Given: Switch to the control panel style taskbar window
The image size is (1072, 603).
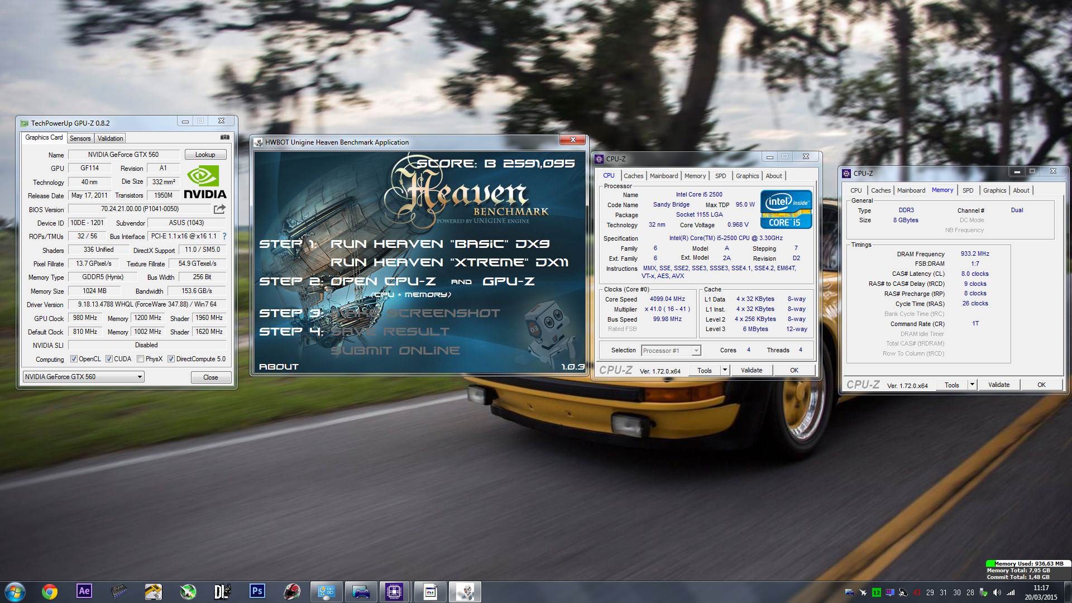Looking at the screenshot, I should pos(326,592).
